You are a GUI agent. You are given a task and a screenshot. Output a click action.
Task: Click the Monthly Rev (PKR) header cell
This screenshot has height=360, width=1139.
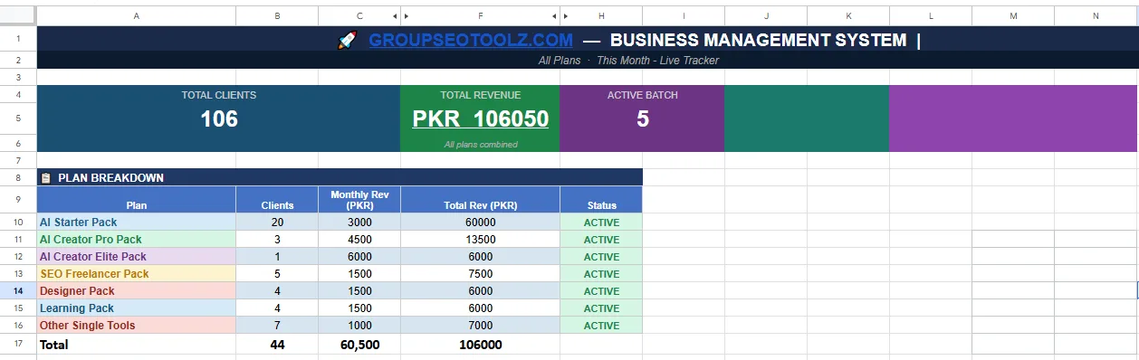(x=359, y=199)
